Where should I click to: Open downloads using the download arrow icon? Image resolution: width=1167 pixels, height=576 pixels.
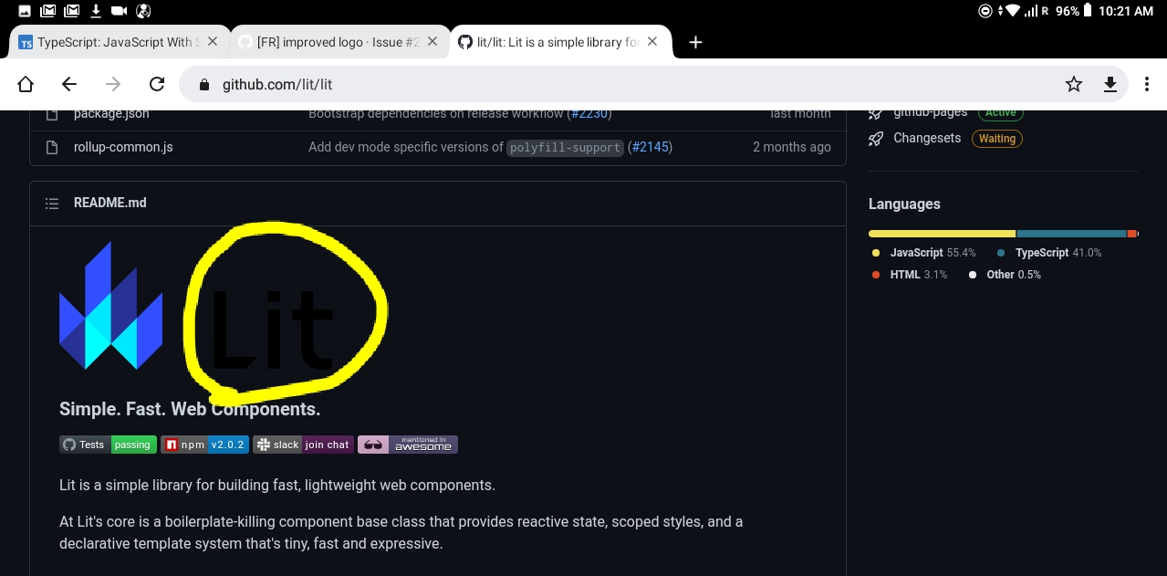1110,84
